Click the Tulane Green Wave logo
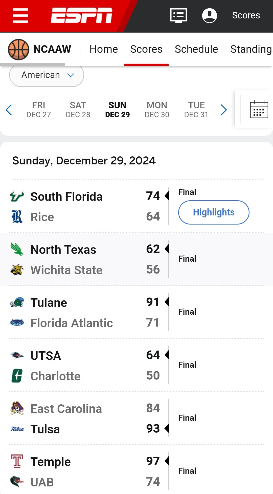The image size is (273, 494). [x=17, y=302]
